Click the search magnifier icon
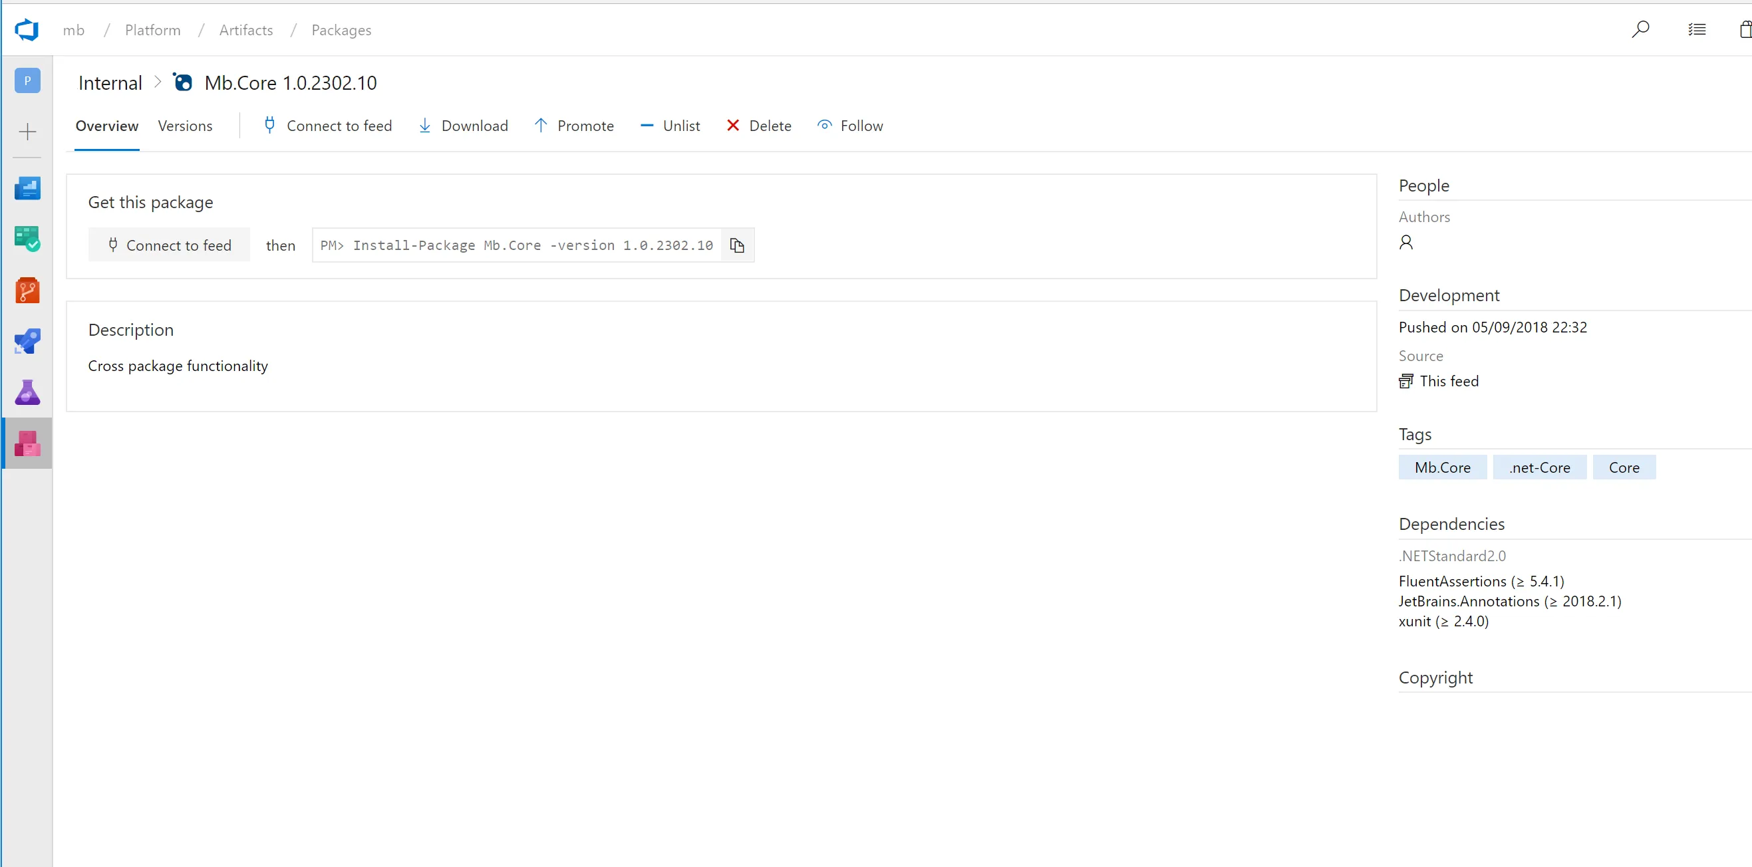The width and height of the screenshot is (1752, 867). coord(1640,29)
